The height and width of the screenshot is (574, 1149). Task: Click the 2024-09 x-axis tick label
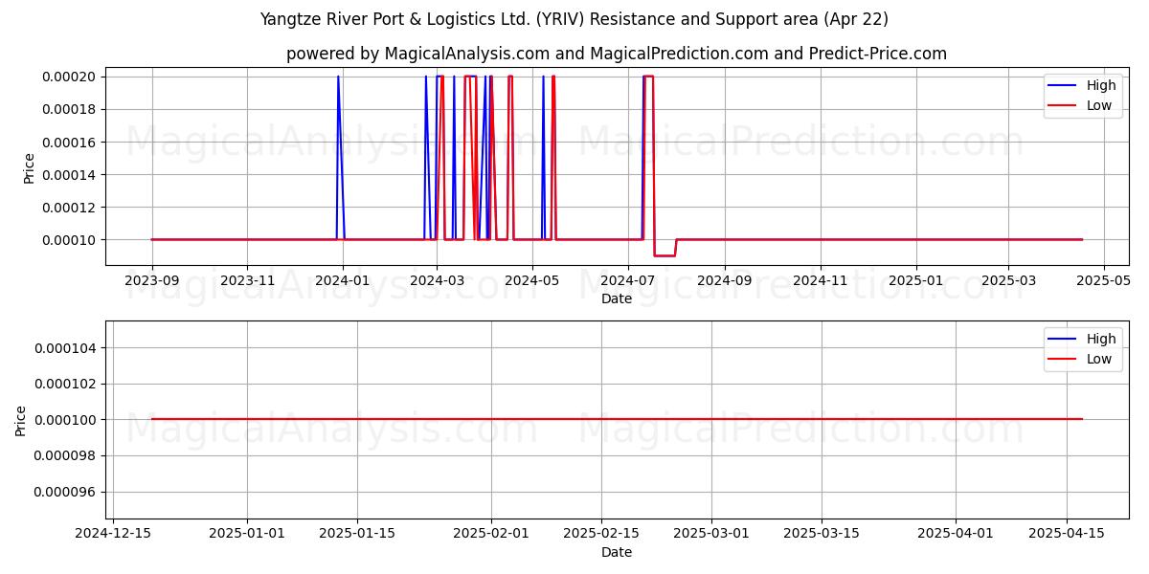click(x=724, y=280)
